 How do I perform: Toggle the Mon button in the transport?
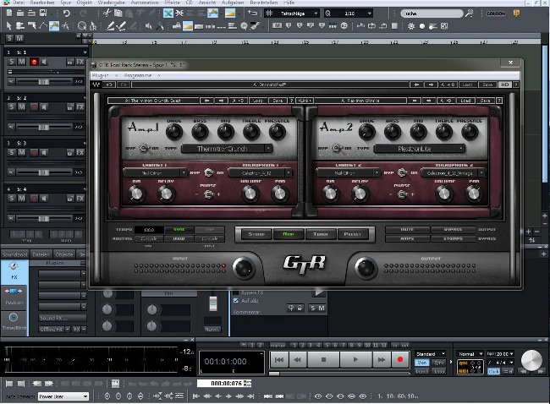[421, 363]
